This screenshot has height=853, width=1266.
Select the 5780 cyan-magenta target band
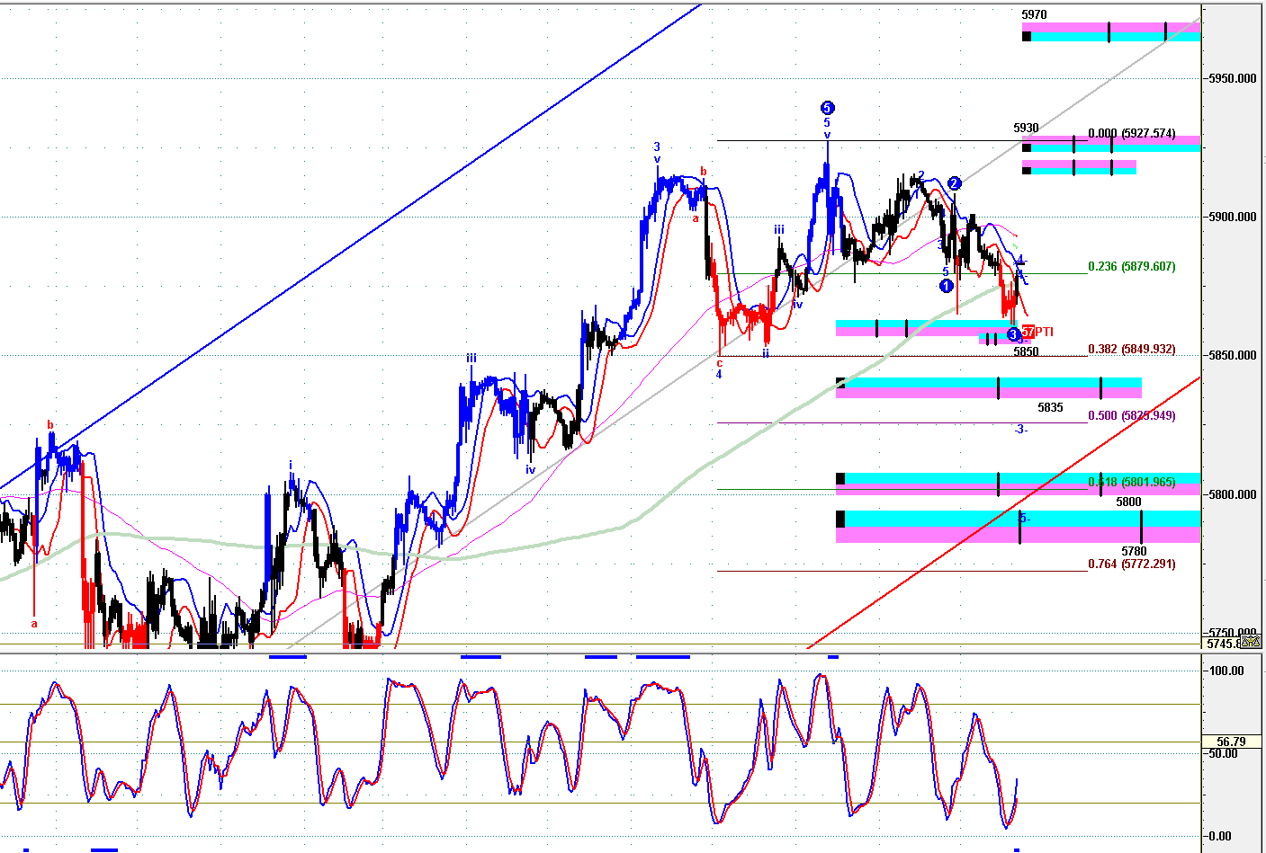point(1018,527)
